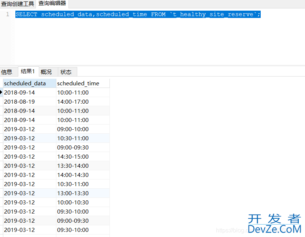305x237 pixels.
Task: Select the 14:00-17:00 time cell
Action: click(x=73, y=101)
